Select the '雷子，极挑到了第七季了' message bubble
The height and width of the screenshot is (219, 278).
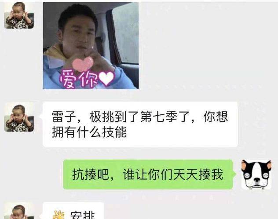140,124
